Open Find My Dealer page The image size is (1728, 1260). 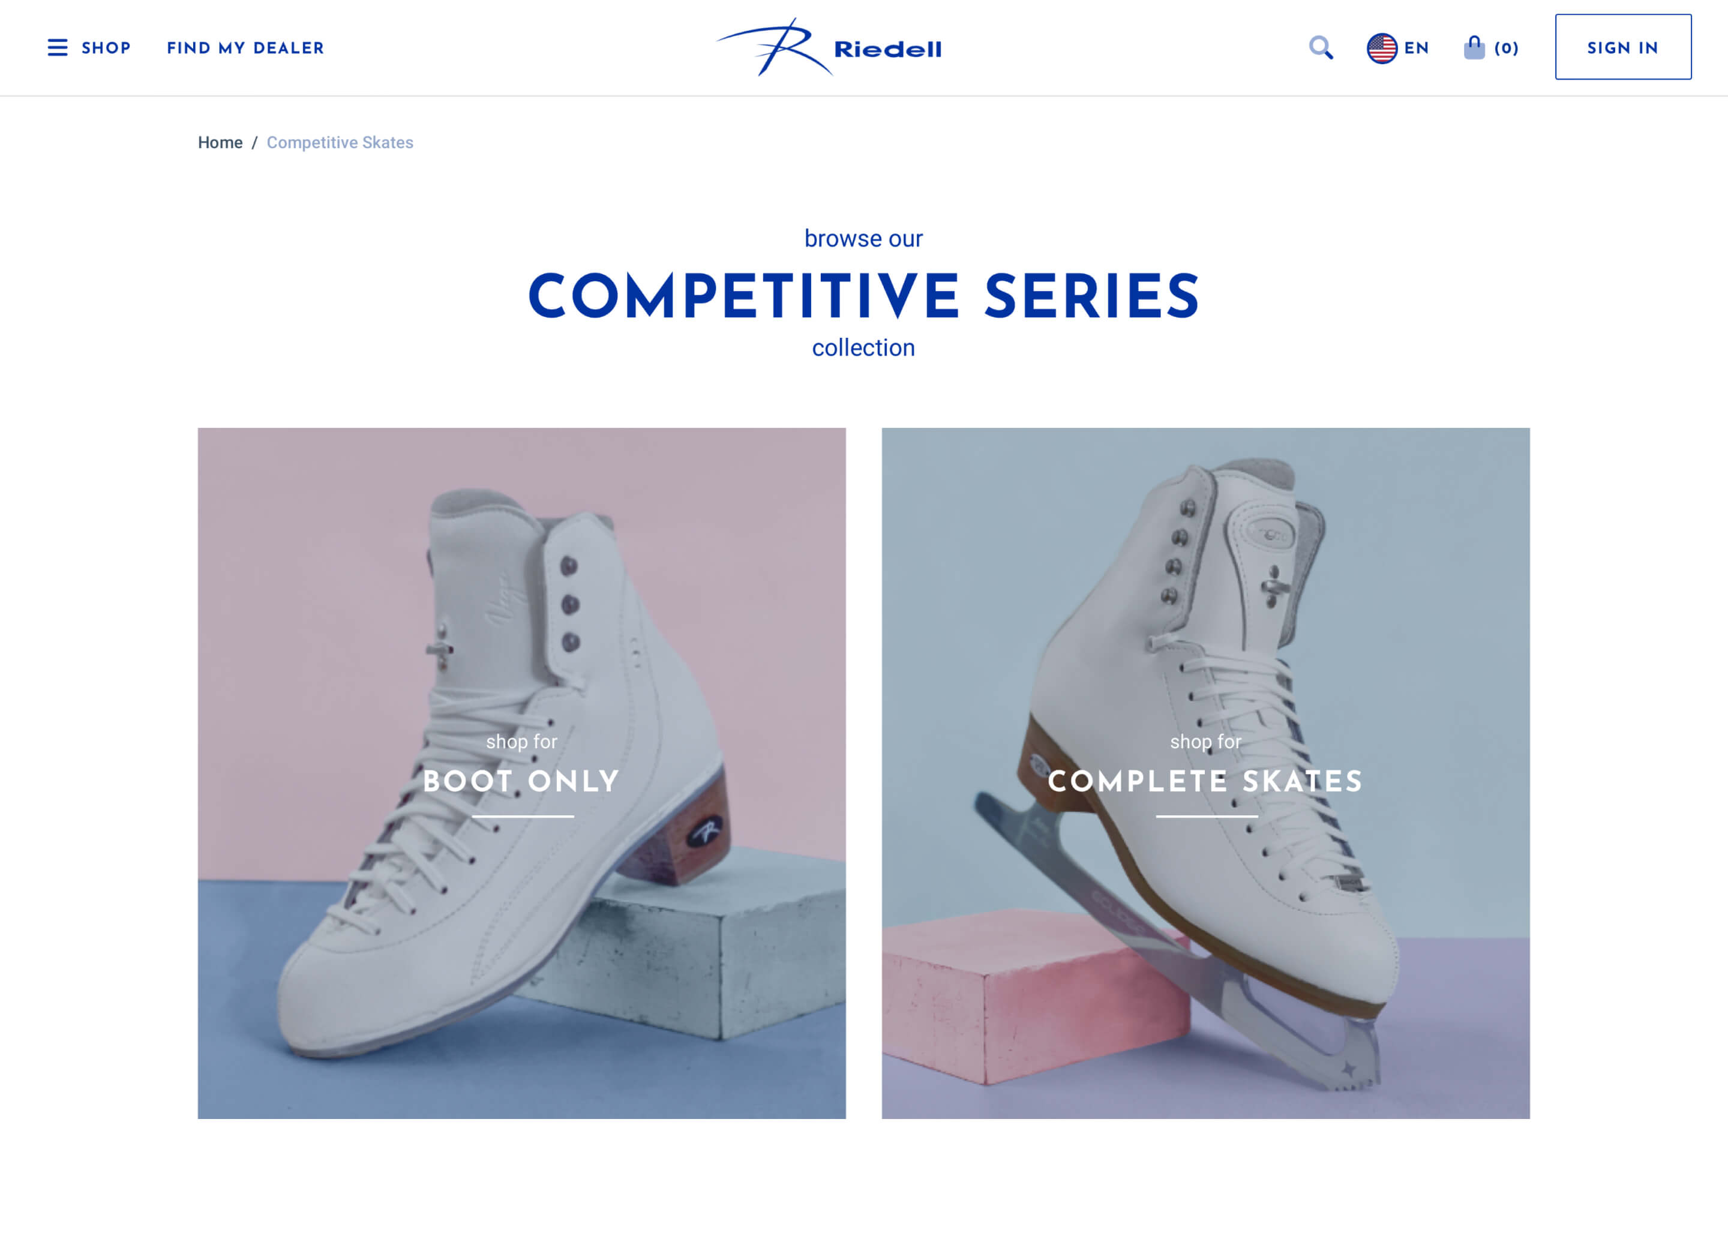pyautogui.click(x=245, y=48)
